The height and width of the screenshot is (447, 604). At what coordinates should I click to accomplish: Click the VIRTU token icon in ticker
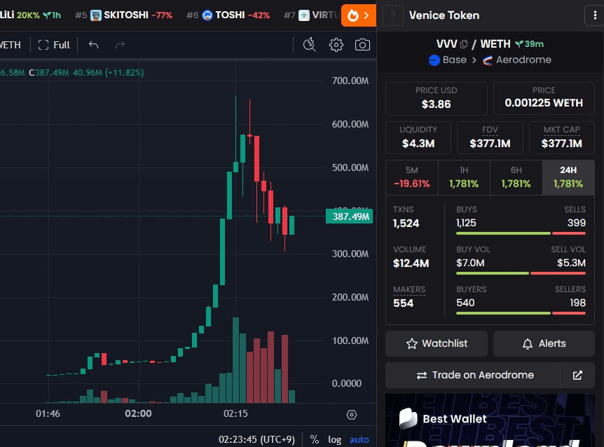(x=304, y=15)
